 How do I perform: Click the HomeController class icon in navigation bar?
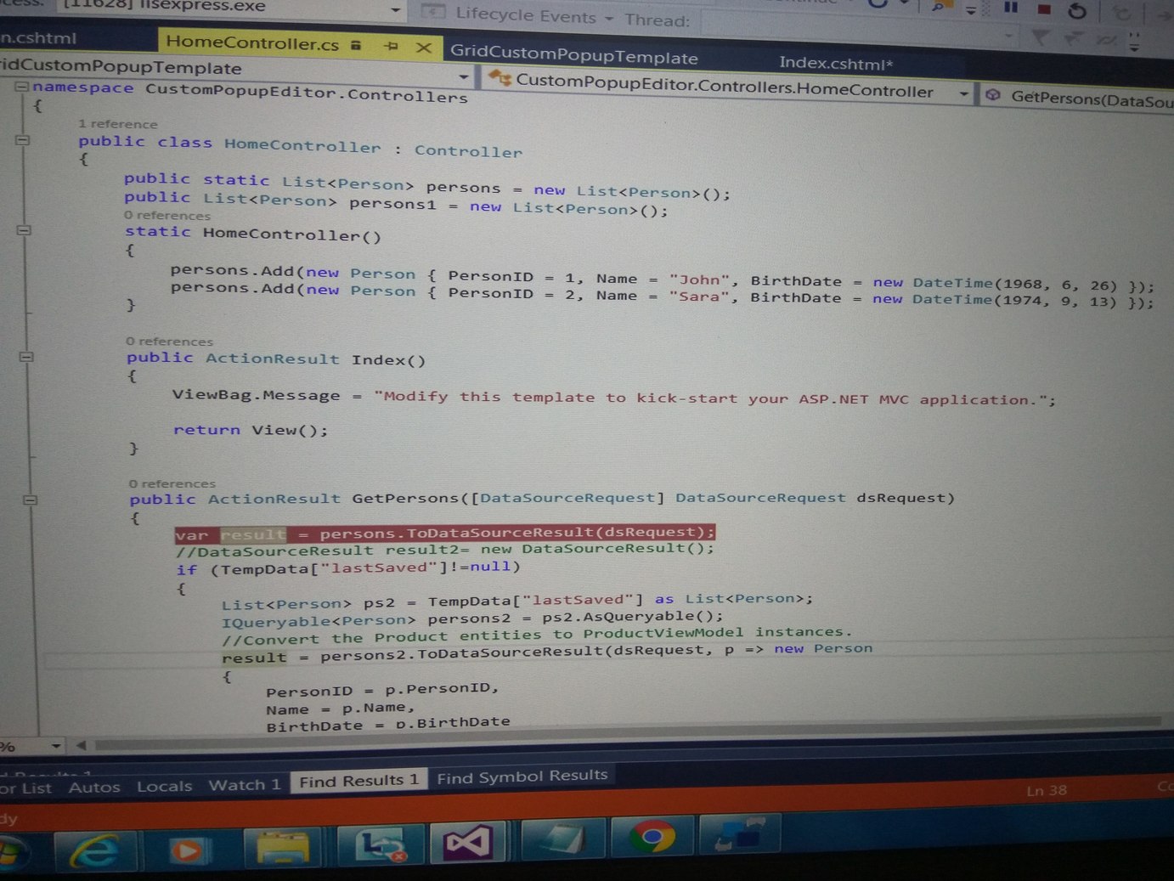(x=500, y=79)
